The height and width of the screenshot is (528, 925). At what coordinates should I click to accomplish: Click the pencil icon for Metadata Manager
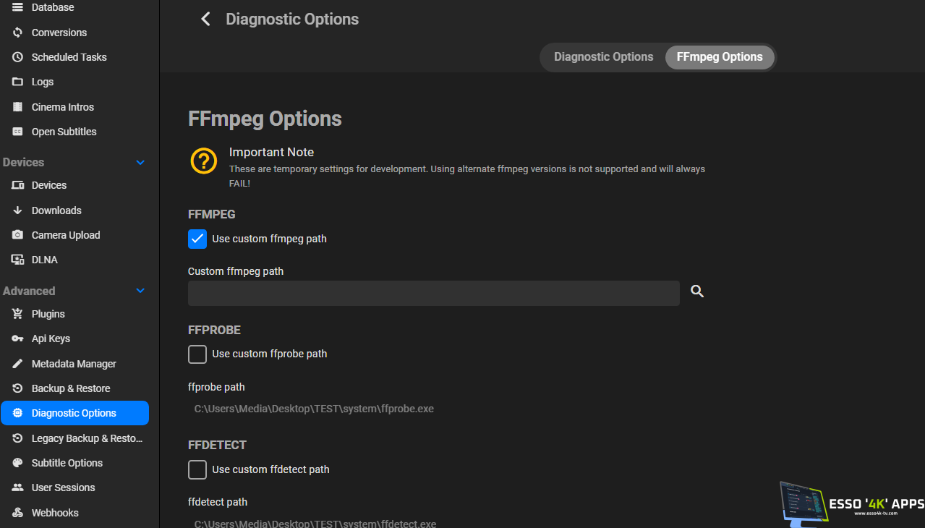click(18, 364)
